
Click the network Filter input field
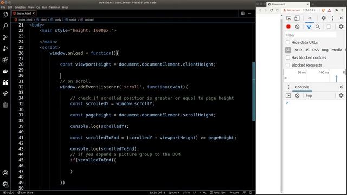click(310, 35)
